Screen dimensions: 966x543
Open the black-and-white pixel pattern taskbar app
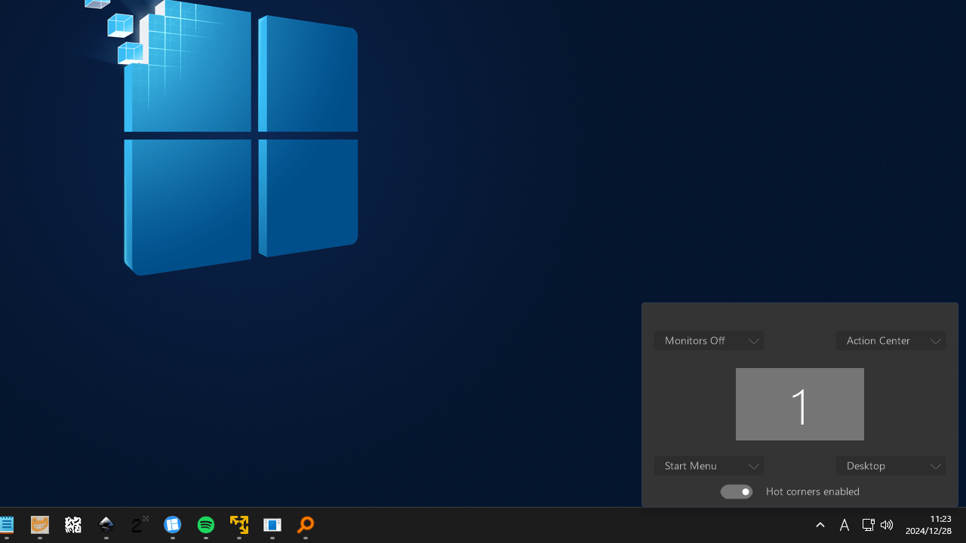(x=73, y=525)
